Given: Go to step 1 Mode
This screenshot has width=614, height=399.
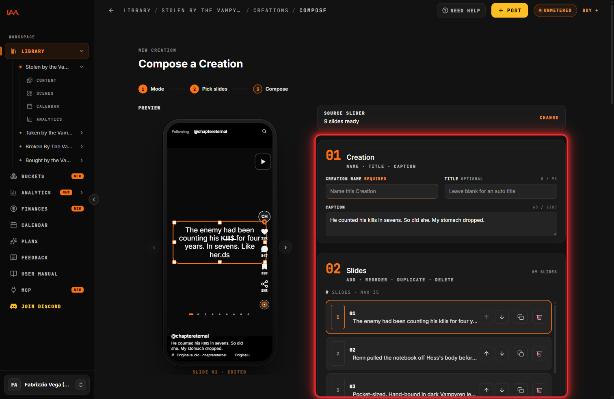Looking at the screenshot, I should (151, 89).
